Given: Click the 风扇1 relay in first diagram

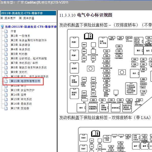Looking at the screenshot, I should click(74, 55).
